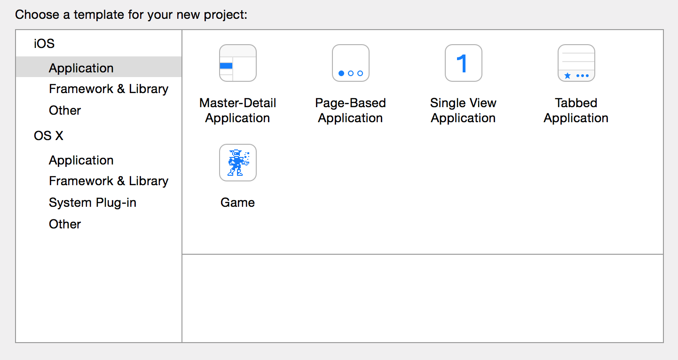Screen dimensions: 678x360
Task: Click the Single View Application label
Action: point(464,110)
